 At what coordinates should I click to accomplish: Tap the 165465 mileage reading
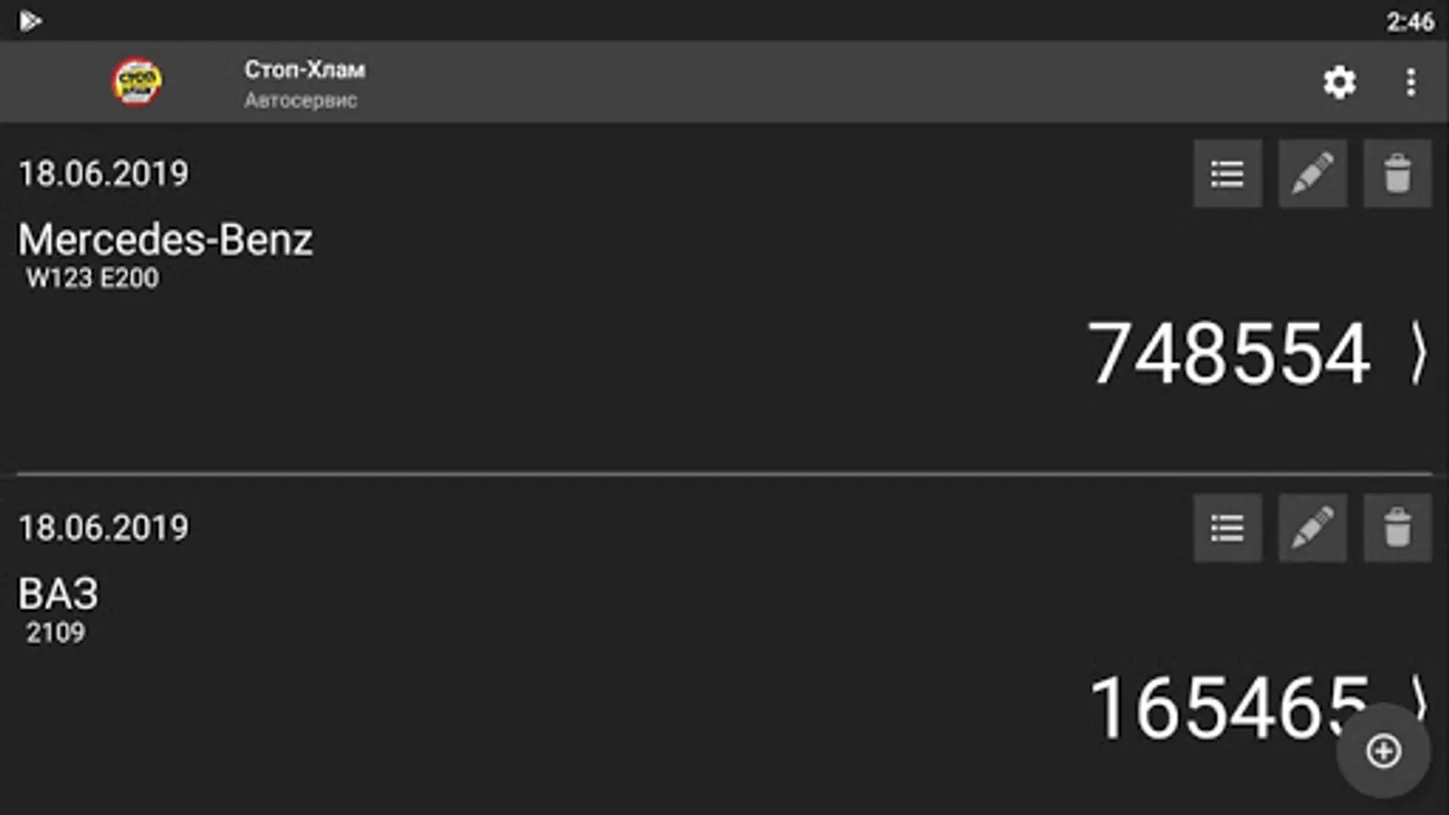click(1214, 707)
